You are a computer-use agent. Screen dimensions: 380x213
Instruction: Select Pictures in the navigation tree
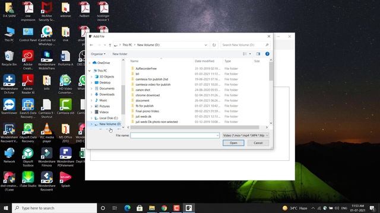pyautogui.click(x=104, y=106)
